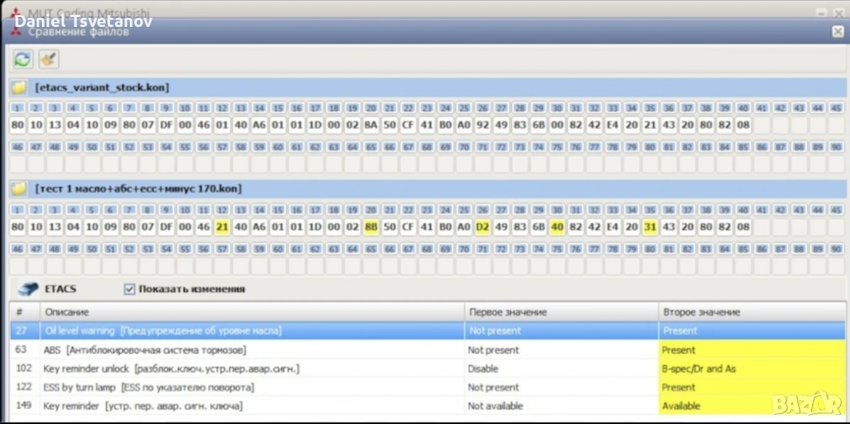Open folder icon for etacs_variant_stock.kon
Viewport: 850px width, 424px height.
point(19,87)
